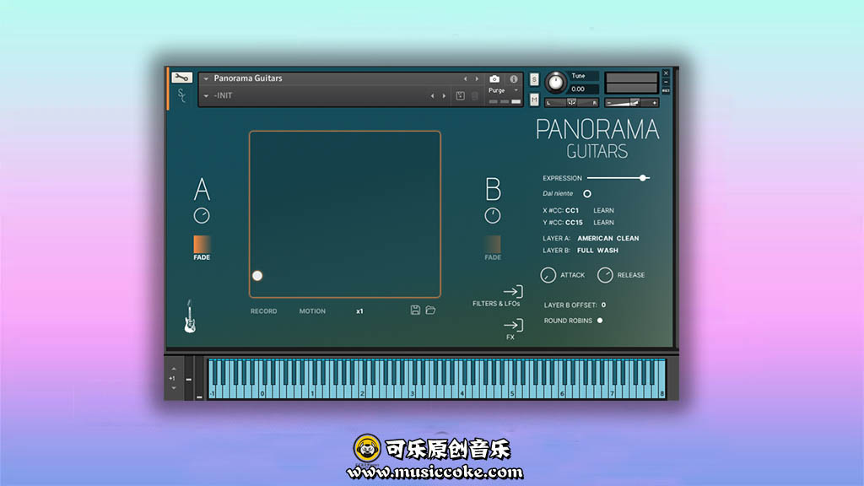Open LAYER A AMERICAN CLEAN sound selector
The image size is (864, 486).
tap(607, 239)
